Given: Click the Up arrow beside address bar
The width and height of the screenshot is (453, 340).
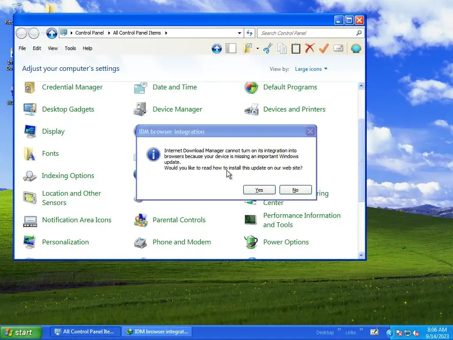Looking at the screenshot, I should [52, 33].
